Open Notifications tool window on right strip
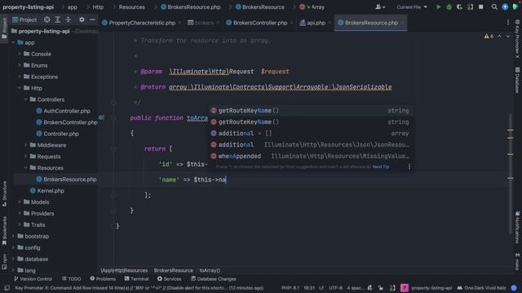522x293 pixels. click(x=517, y=227)
